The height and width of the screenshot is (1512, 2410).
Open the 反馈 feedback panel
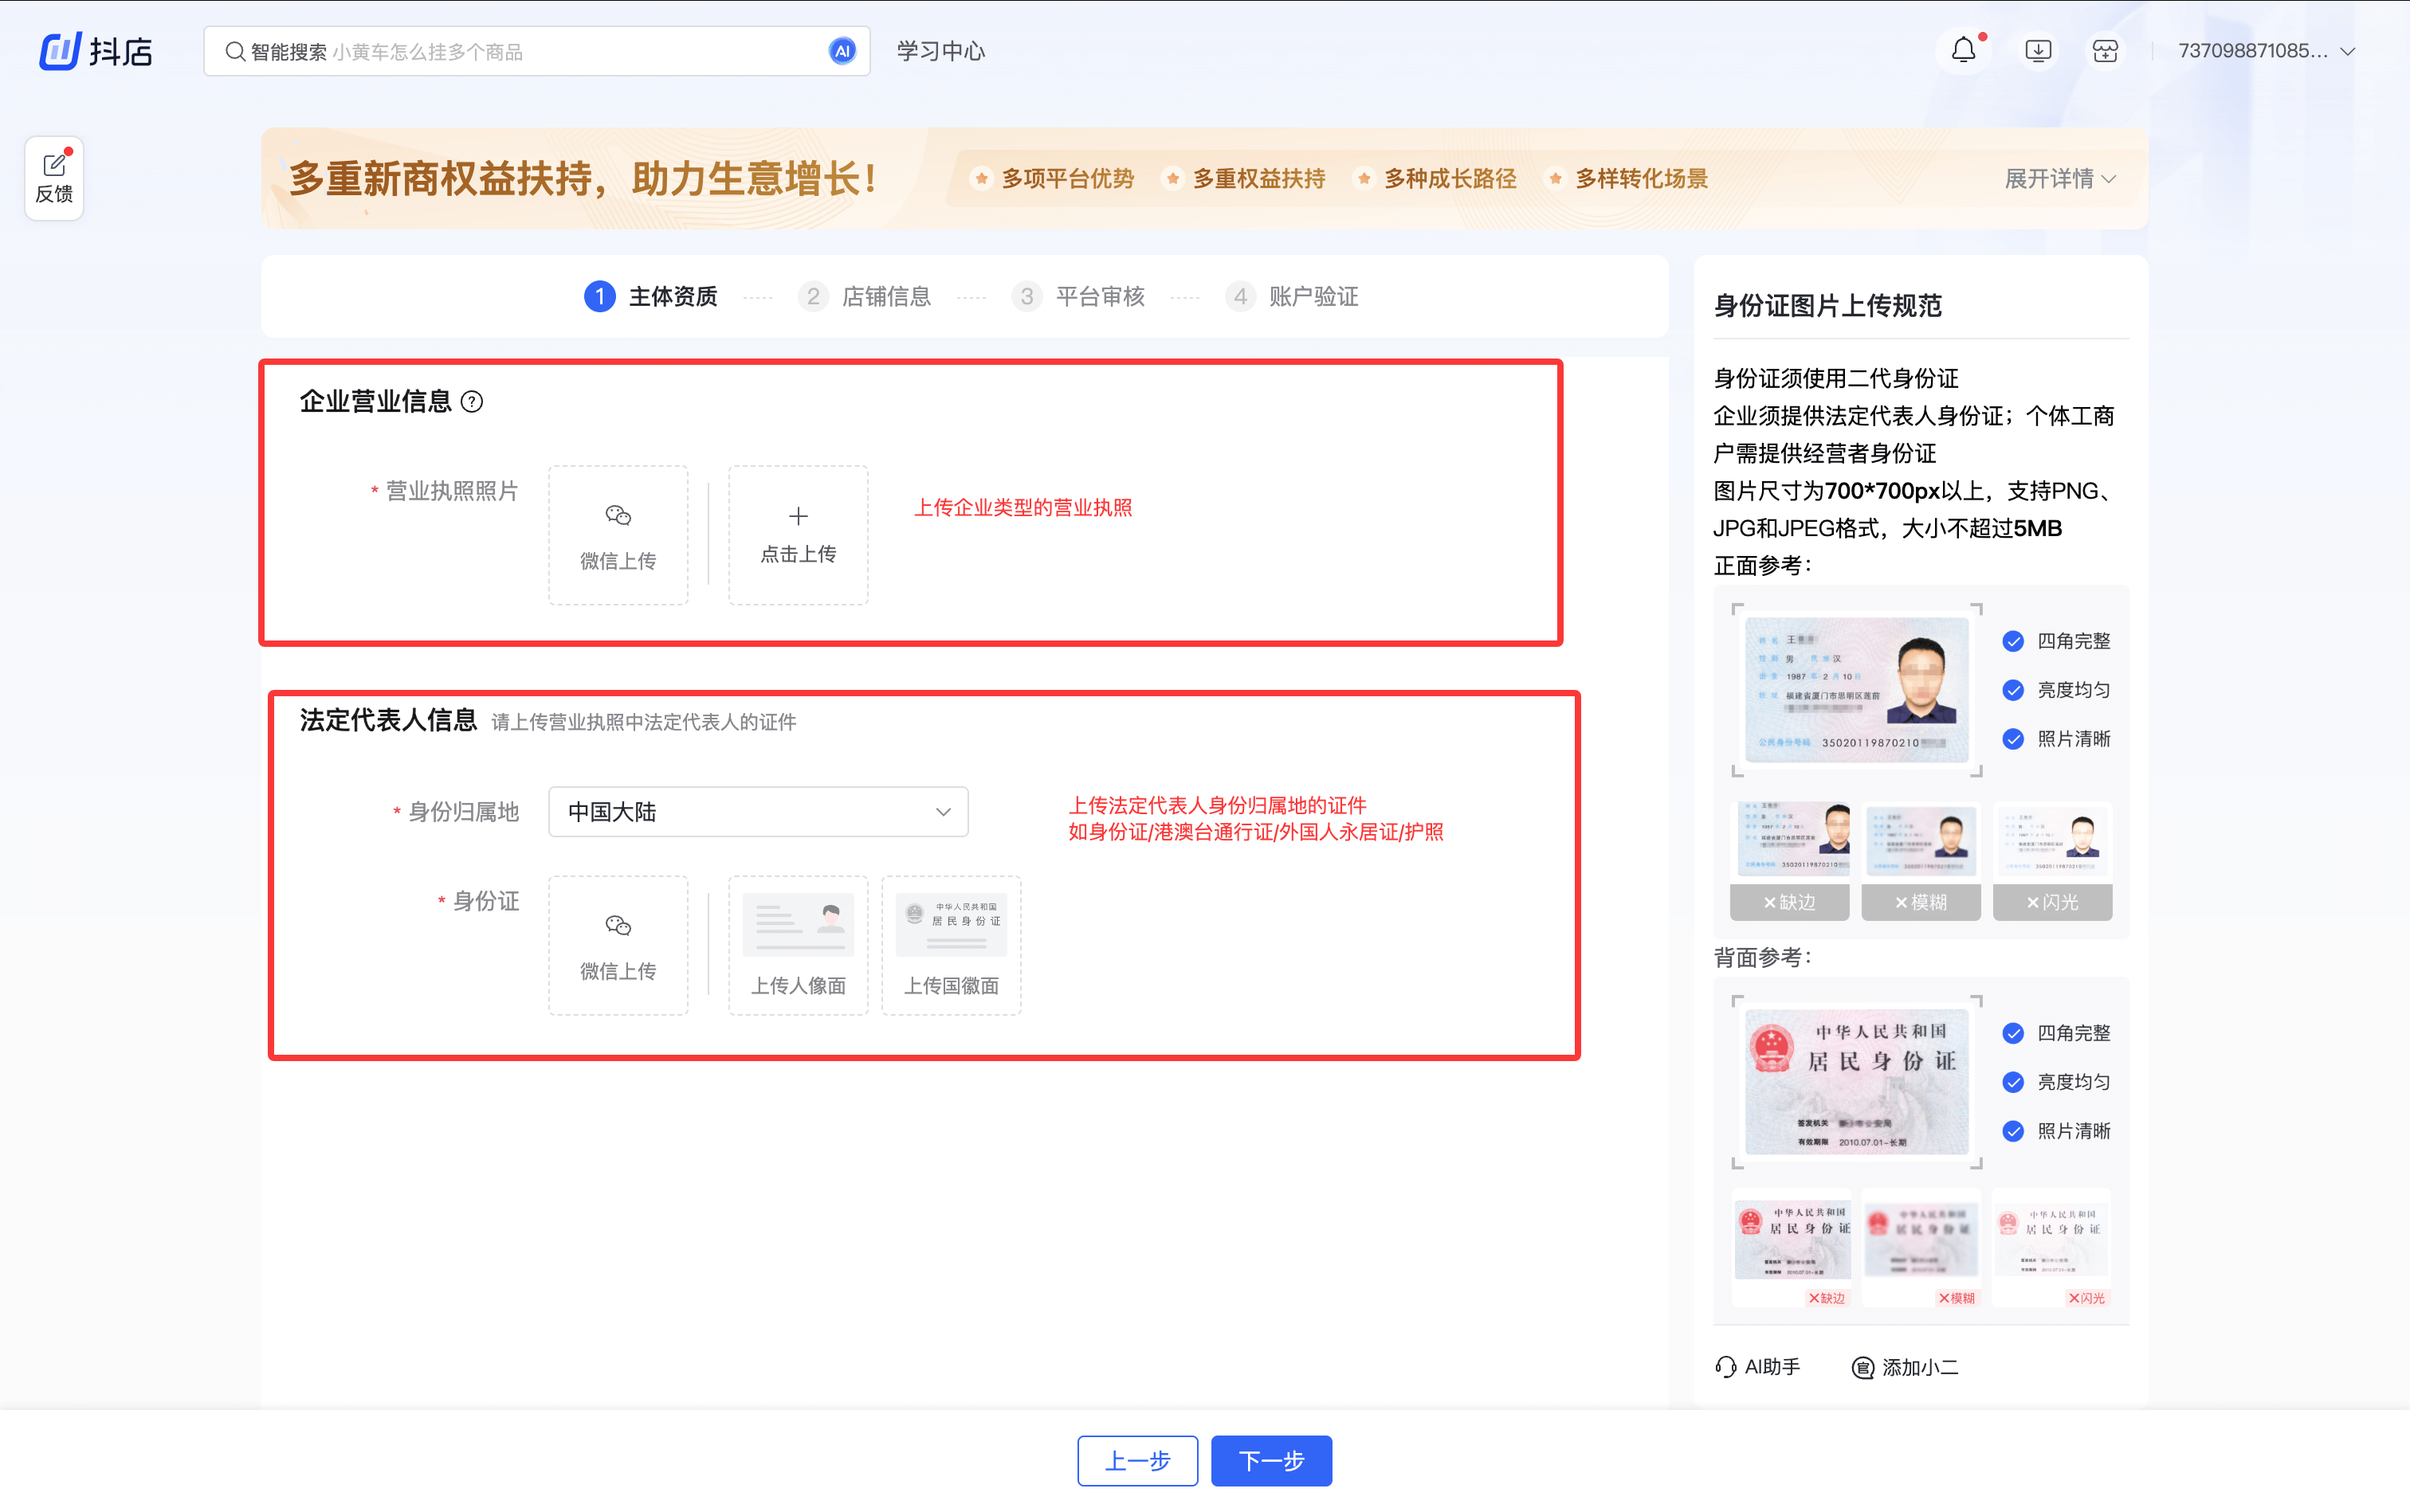pyautogui.click(x=54, y=177)
